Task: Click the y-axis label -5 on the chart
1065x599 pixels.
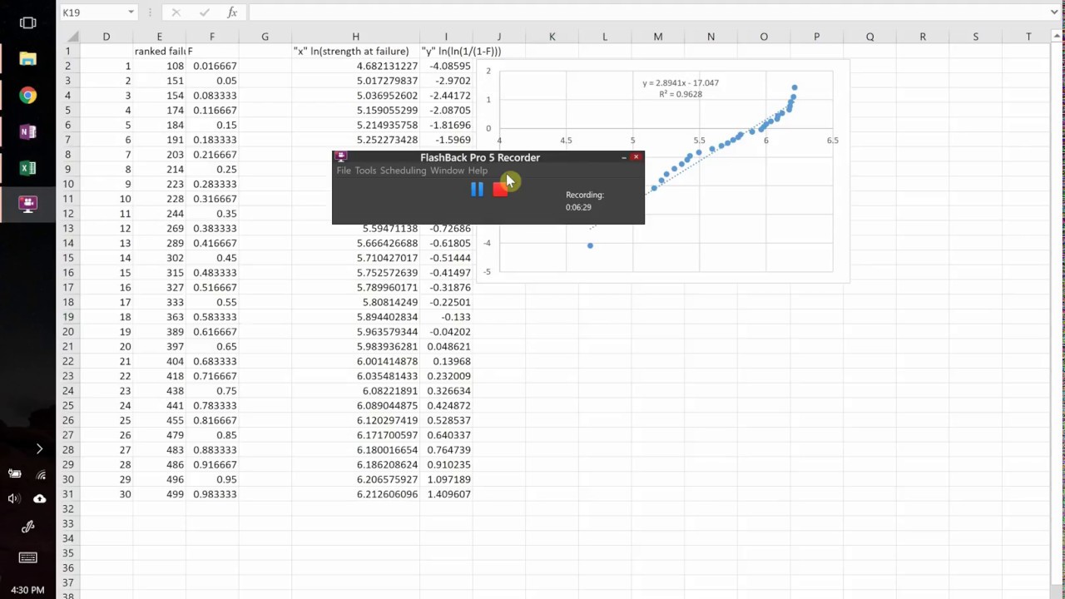Action: 488,272
